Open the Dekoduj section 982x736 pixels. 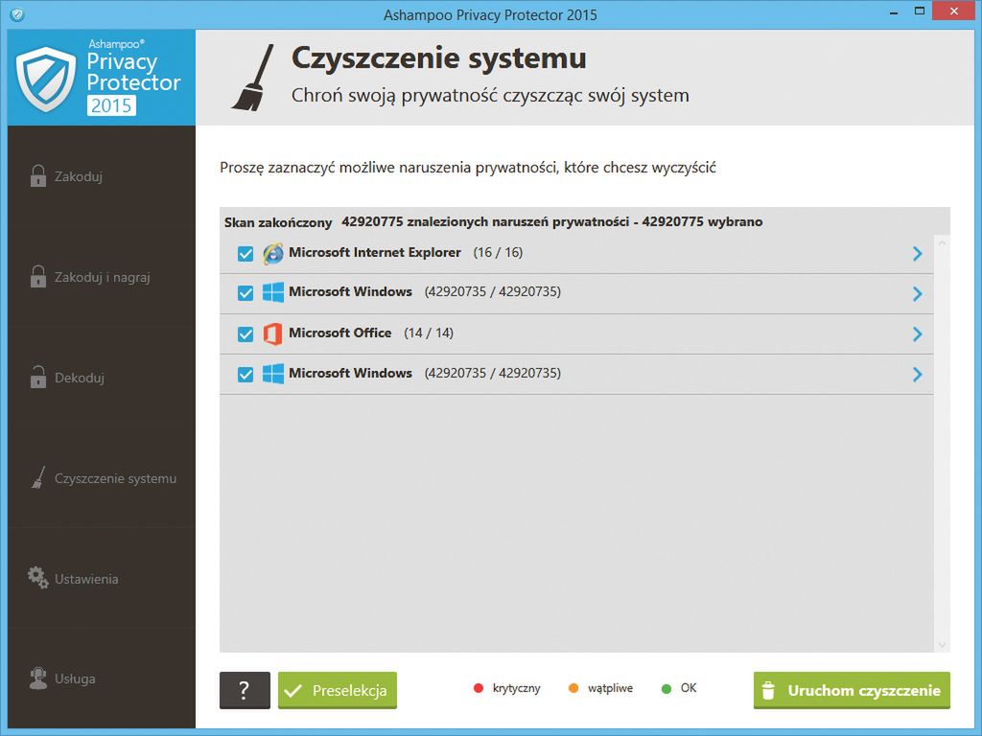[102, 378]
